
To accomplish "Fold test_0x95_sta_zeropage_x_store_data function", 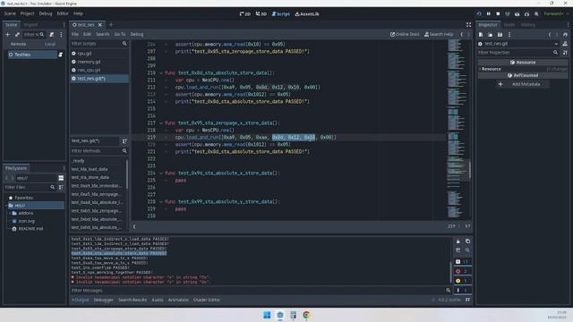I will click(x=161, y=123).
